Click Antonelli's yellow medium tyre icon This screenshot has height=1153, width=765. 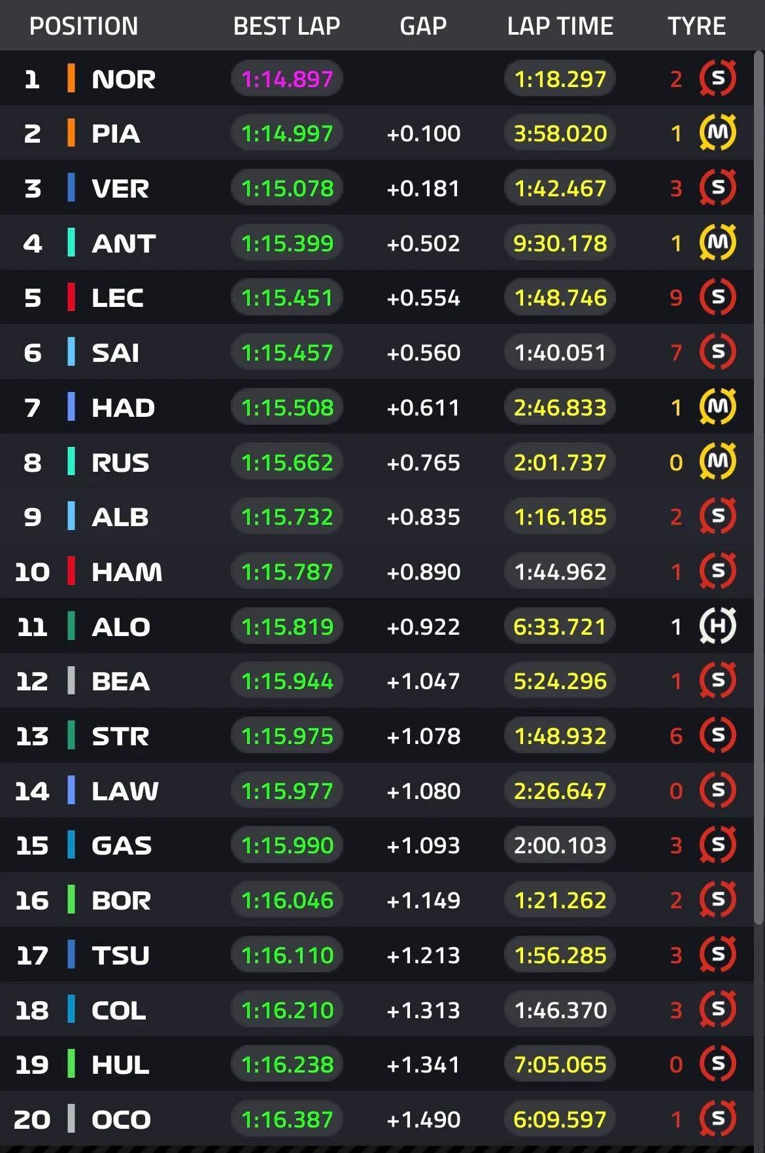pyautogui.click(x=718, y=243)
